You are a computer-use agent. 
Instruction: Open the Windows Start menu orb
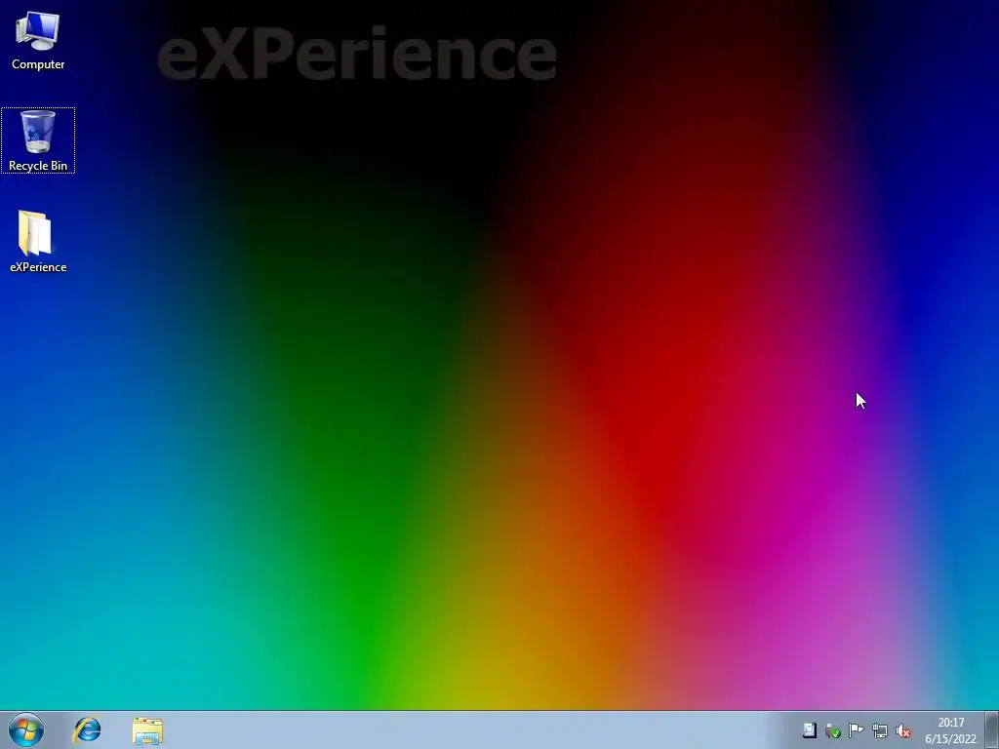pyautogui.click(x=26, y=729)
